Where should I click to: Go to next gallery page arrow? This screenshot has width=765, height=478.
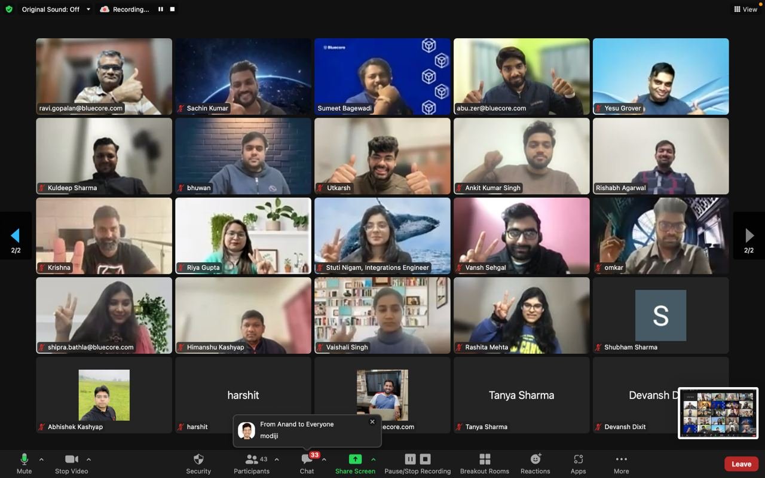(x=749, y=235)
